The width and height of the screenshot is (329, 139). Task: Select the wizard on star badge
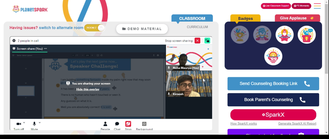(285, 35)
